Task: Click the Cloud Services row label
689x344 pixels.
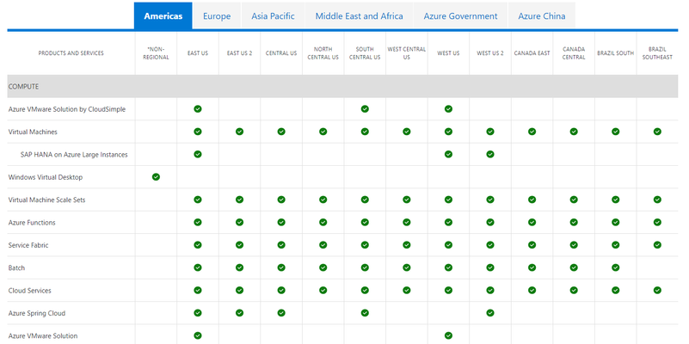Action: (29, 291)
